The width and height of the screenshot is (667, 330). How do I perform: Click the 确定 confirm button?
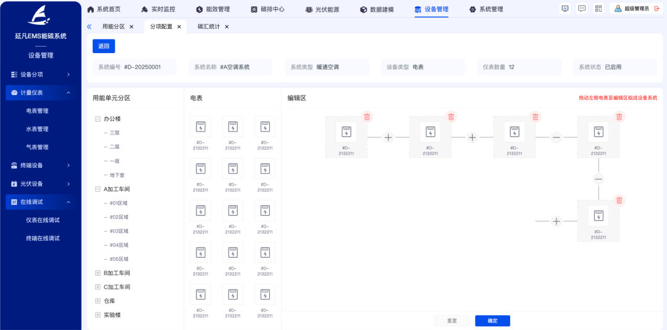pos(492,321)
